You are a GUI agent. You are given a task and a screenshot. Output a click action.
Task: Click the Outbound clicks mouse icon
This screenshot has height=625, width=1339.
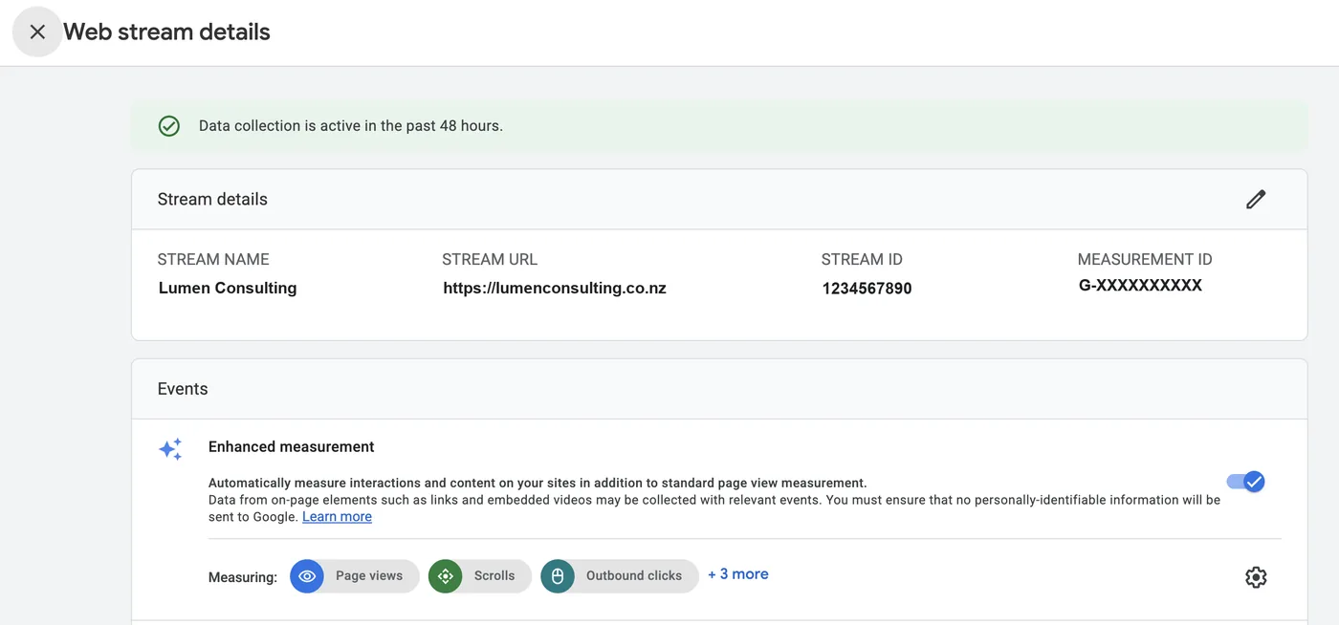pos(558,576)
